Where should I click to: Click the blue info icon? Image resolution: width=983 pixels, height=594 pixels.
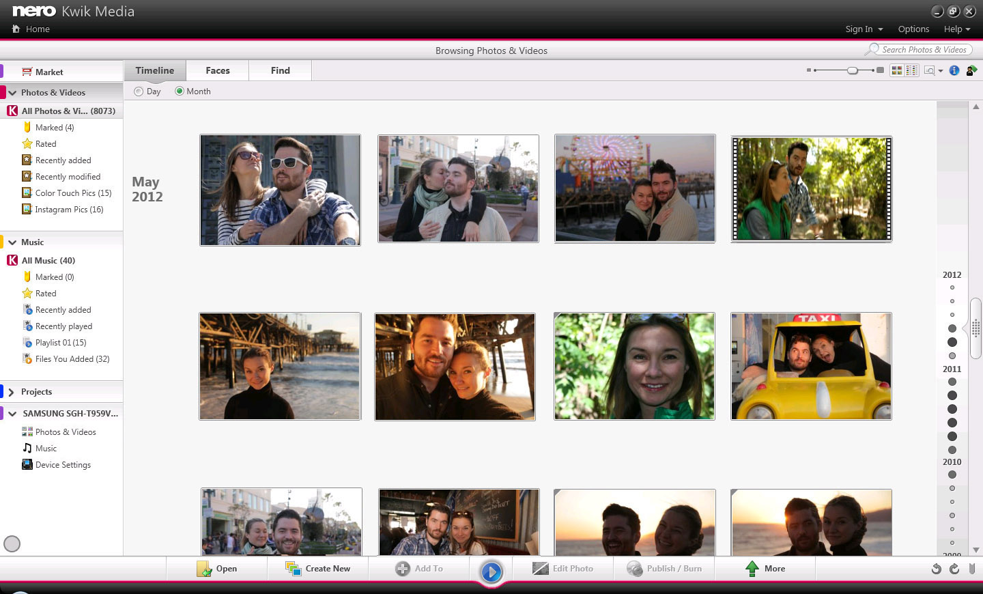(954, 70)
